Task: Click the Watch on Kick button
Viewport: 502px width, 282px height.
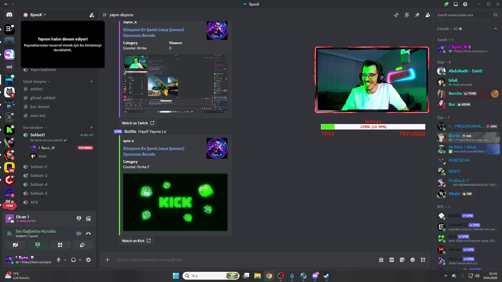Action: (136, 241)
